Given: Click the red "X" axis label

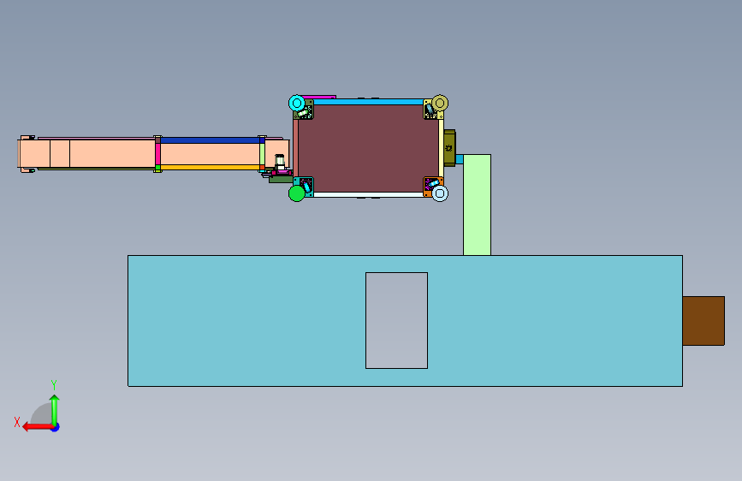Looking at the screenshot, I should 17,422.
